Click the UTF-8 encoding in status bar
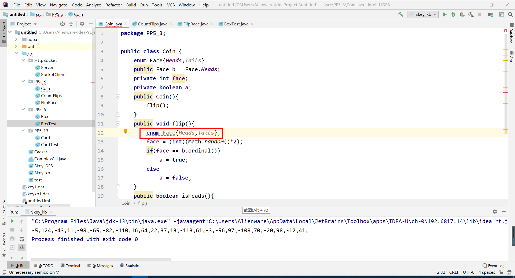Image resolution: width=515 pixels, height=278 pixels. pos(469,272)
